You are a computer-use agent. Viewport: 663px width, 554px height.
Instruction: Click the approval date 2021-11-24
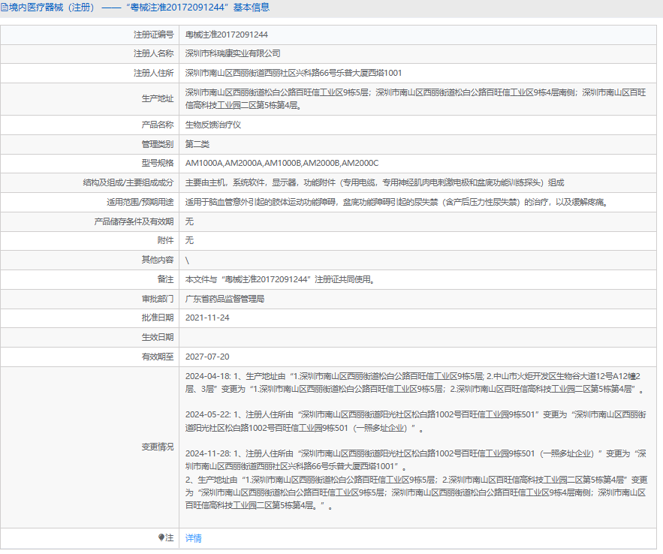coord(207,318)
